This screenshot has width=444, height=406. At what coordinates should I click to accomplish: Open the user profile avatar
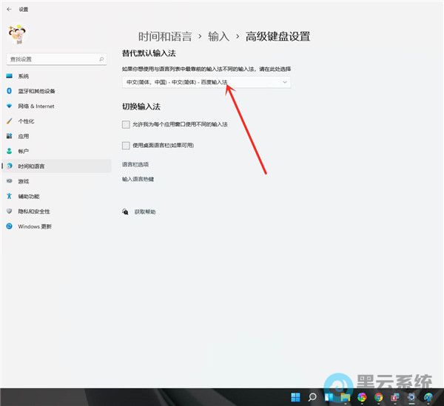click(17, 35)
